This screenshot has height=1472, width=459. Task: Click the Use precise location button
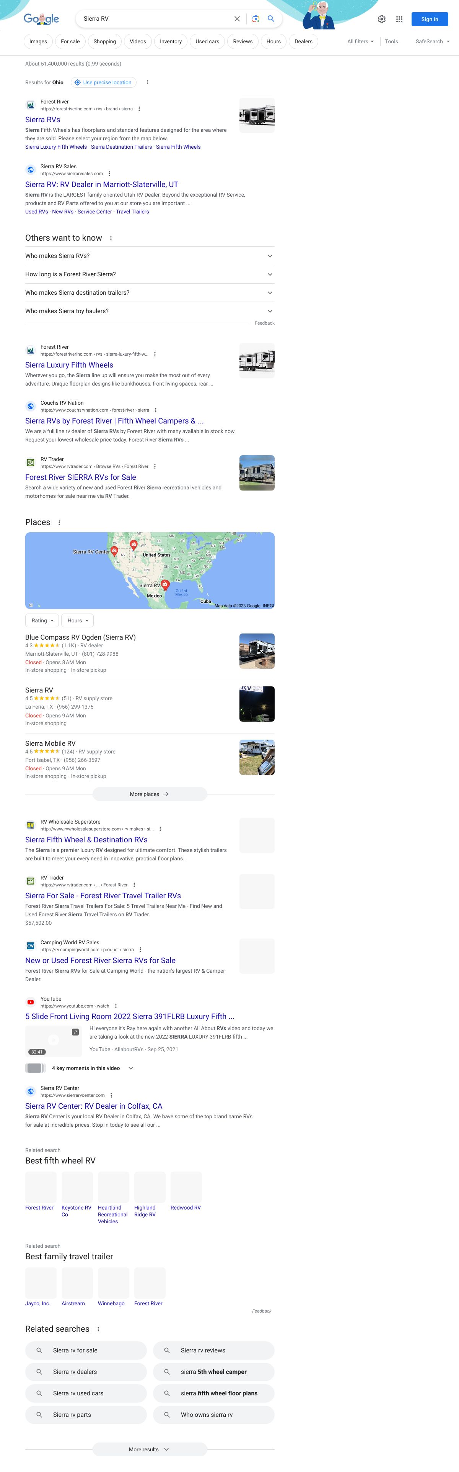pyautogui.click(x=103, y=83)
